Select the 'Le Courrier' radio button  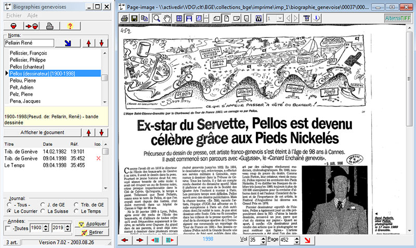[x=9, y=211]
